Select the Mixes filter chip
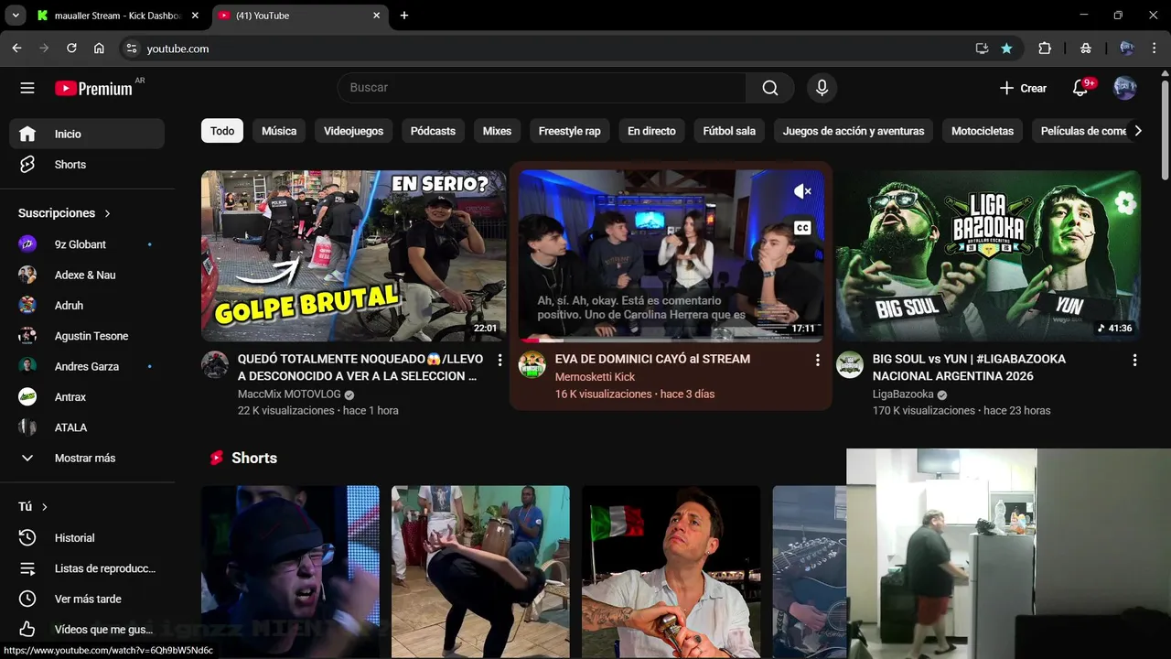1171x659 pixels. click(x=497, y=131)
